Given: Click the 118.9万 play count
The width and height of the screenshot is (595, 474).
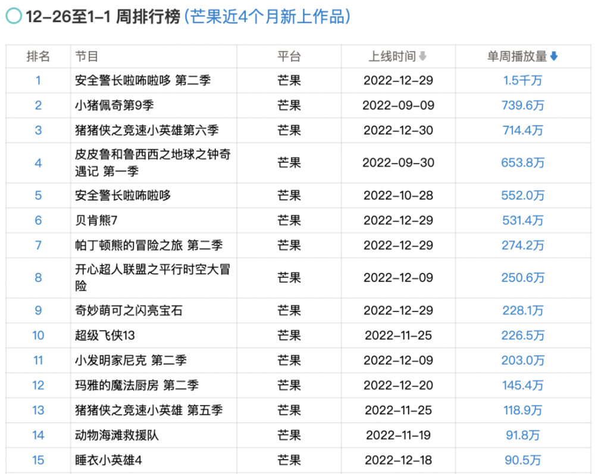Looking at the screenshot, I should (x=523, y=410).
